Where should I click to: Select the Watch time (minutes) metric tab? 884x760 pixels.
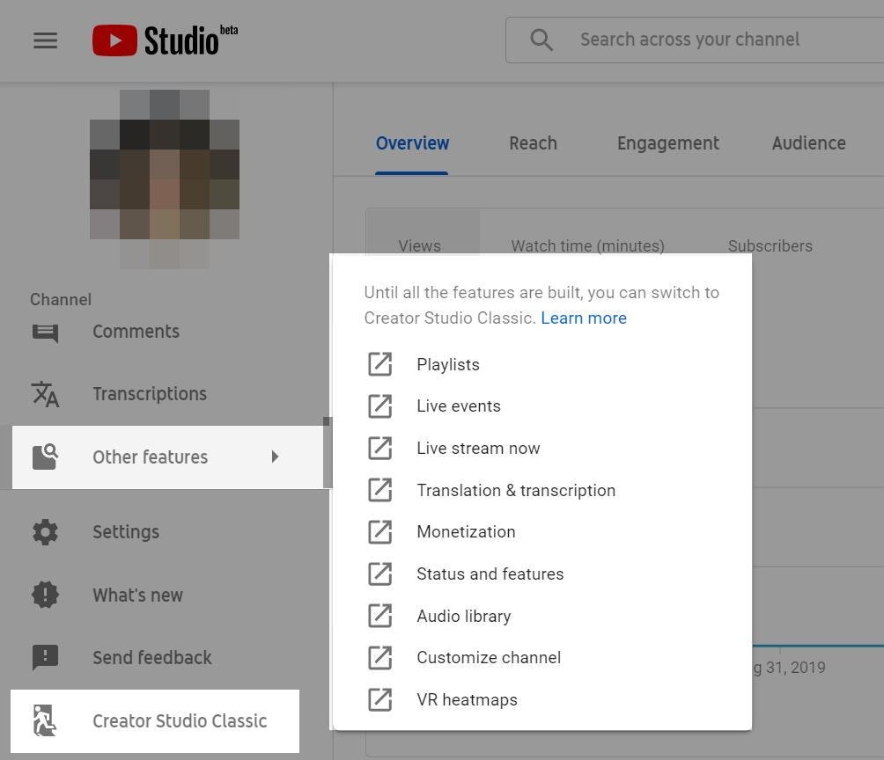click(587, 246)
